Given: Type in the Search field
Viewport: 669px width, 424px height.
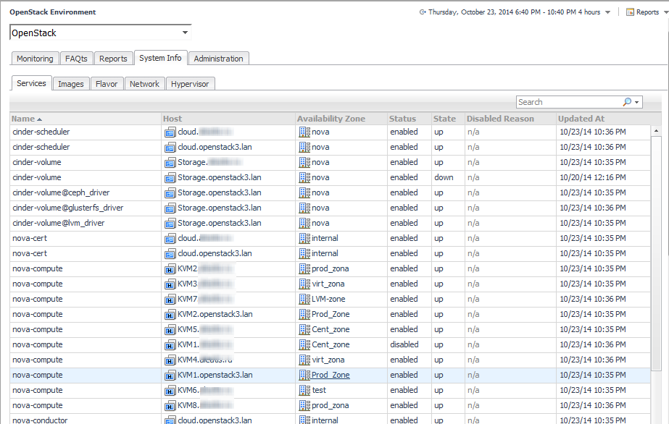Looking at the screenshot, I should [x=569, y=102].
